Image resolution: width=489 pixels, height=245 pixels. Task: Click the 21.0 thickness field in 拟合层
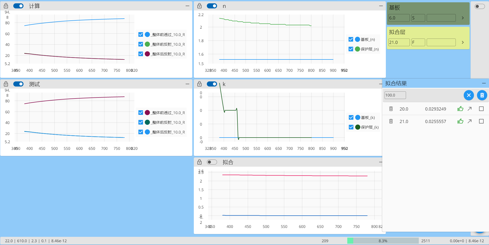pos(399,42)
